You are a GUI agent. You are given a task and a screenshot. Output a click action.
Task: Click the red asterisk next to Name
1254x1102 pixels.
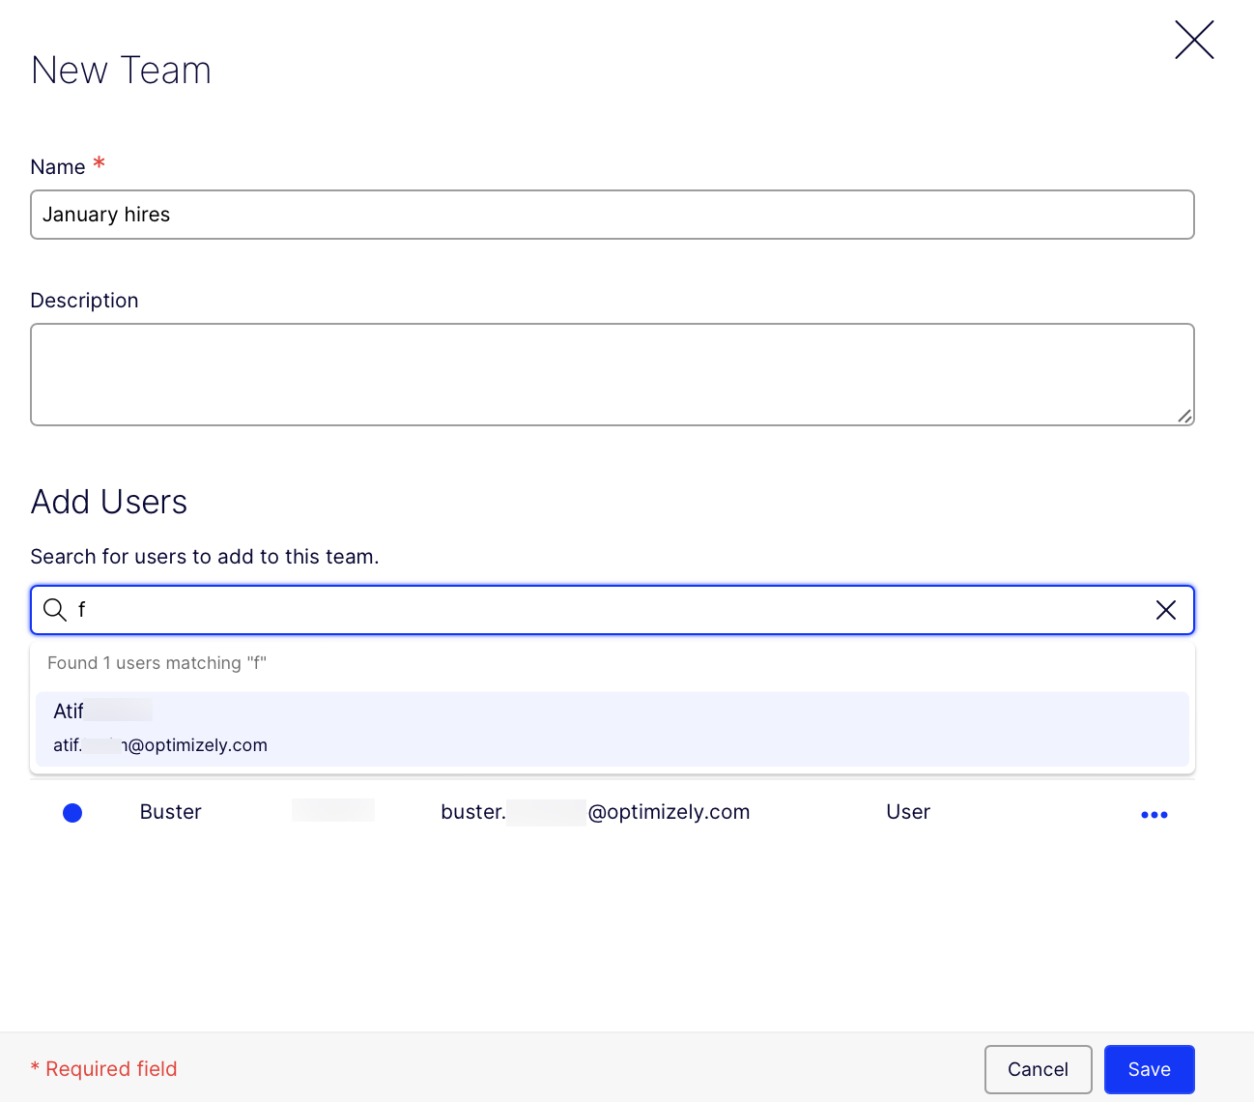pyautogui.click(x=99, y=164)
